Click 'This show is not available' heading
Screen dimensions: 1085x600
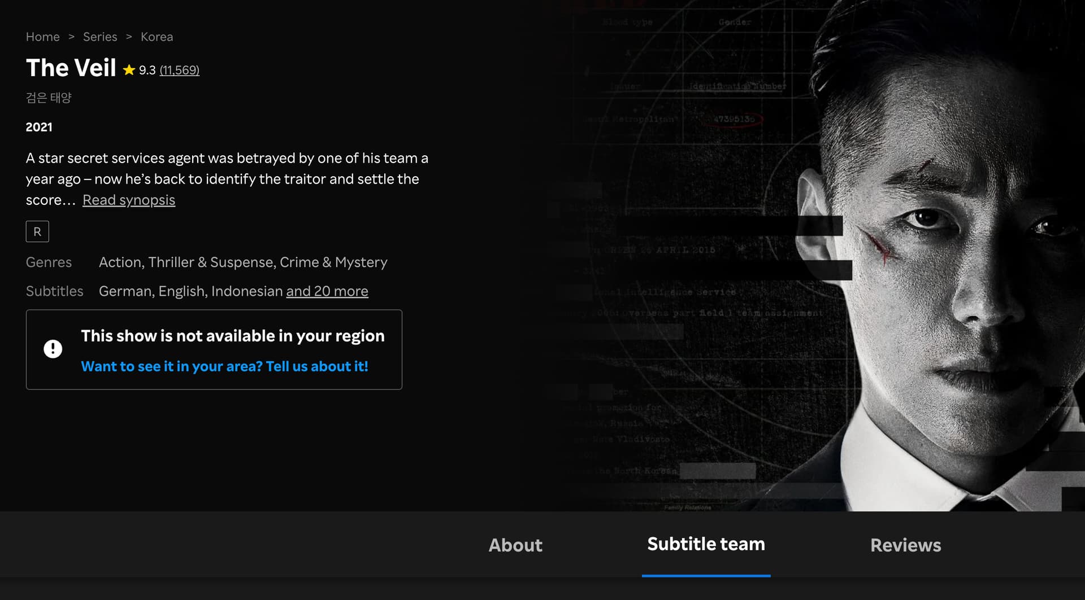232,336
